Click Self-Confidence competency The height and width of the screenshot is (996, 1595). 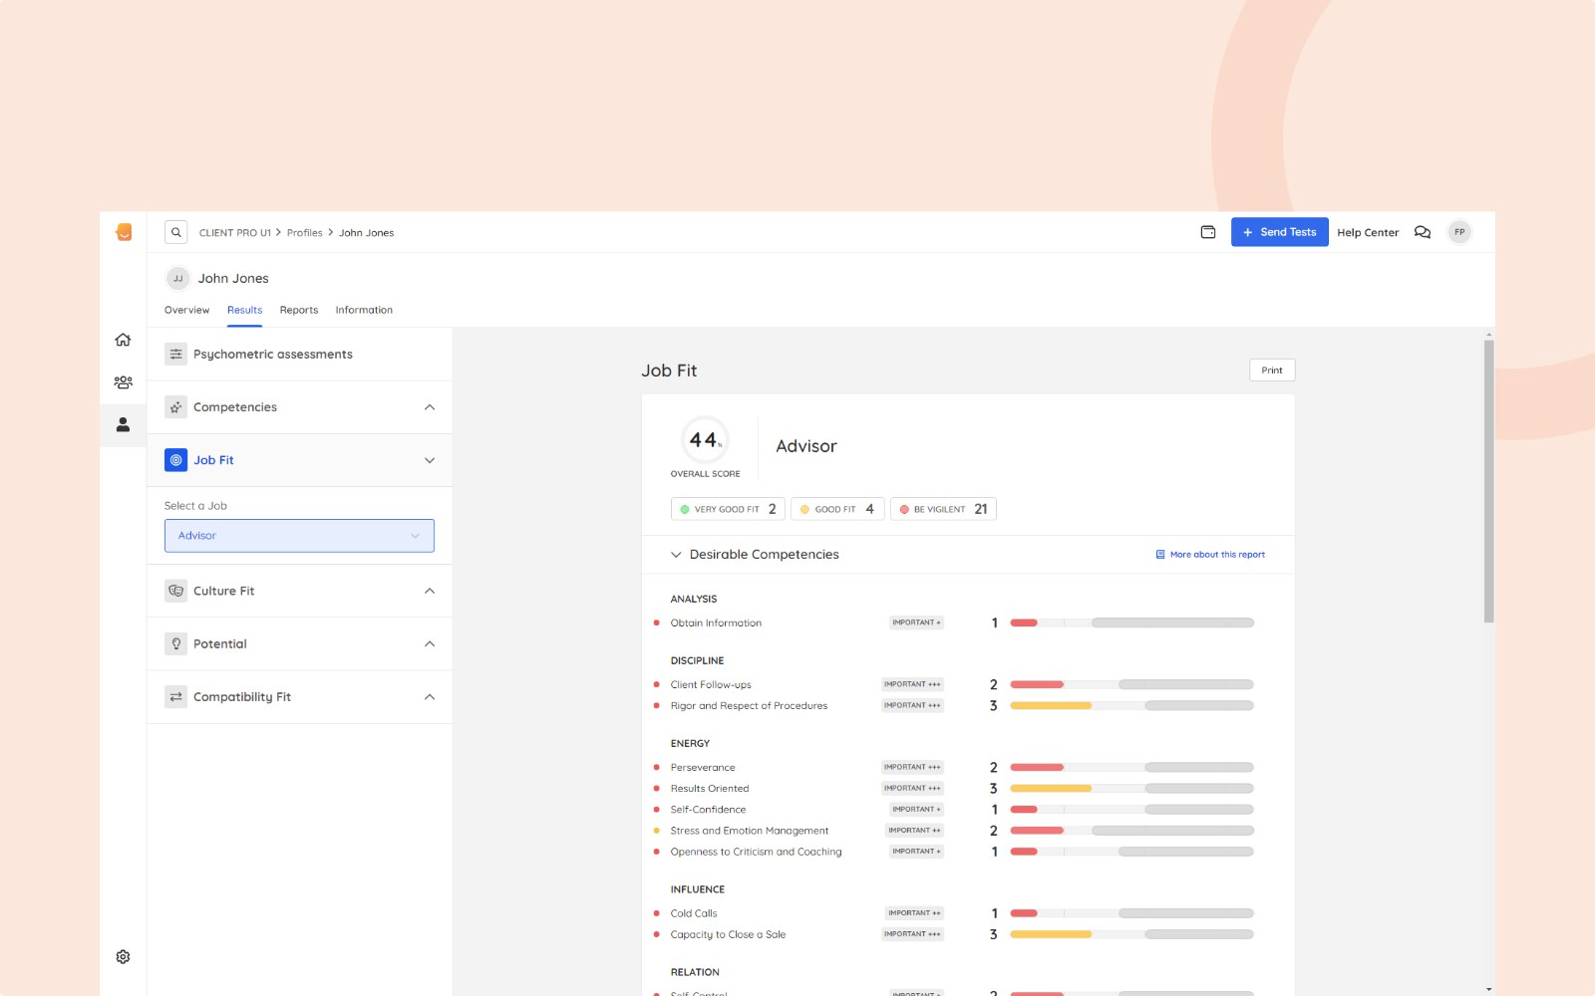(x=708, y=809)
